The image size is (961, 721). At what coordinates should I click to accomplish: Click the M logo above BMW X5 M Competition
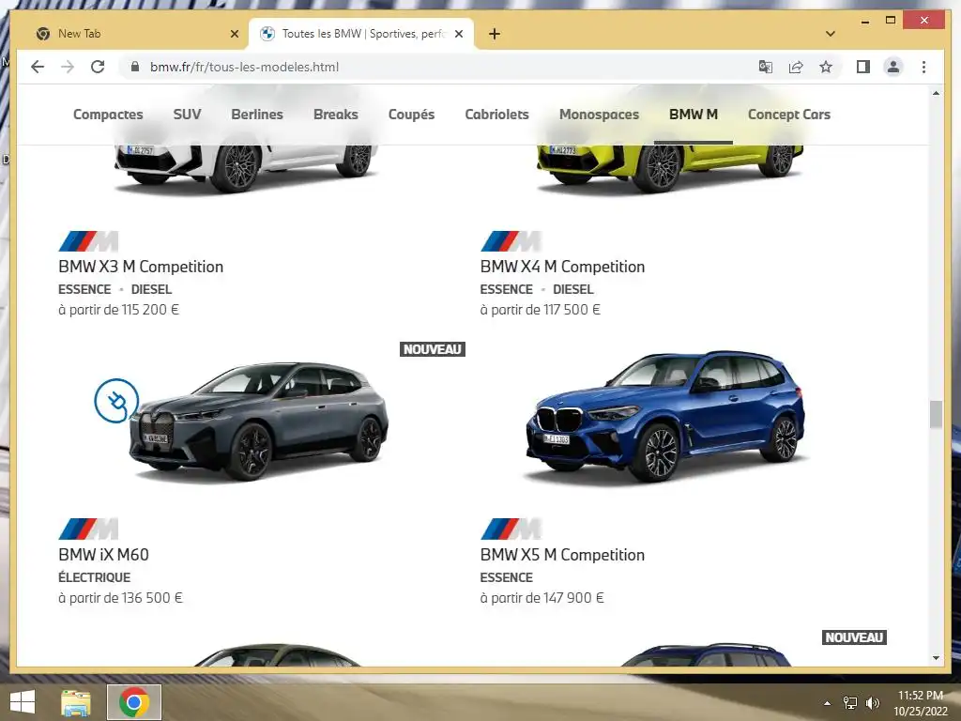[511, 529]
